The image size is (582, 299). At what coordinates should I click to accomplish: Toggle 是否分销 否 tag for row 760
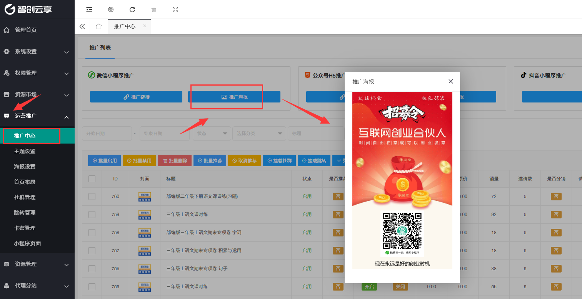[556, 197]
